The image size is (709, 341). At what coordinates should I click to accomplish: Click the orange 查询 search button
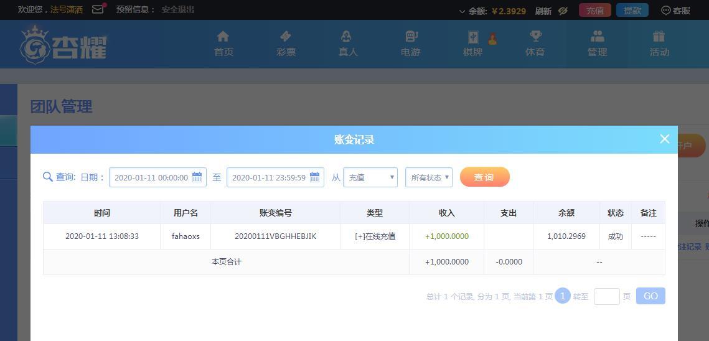484,177
